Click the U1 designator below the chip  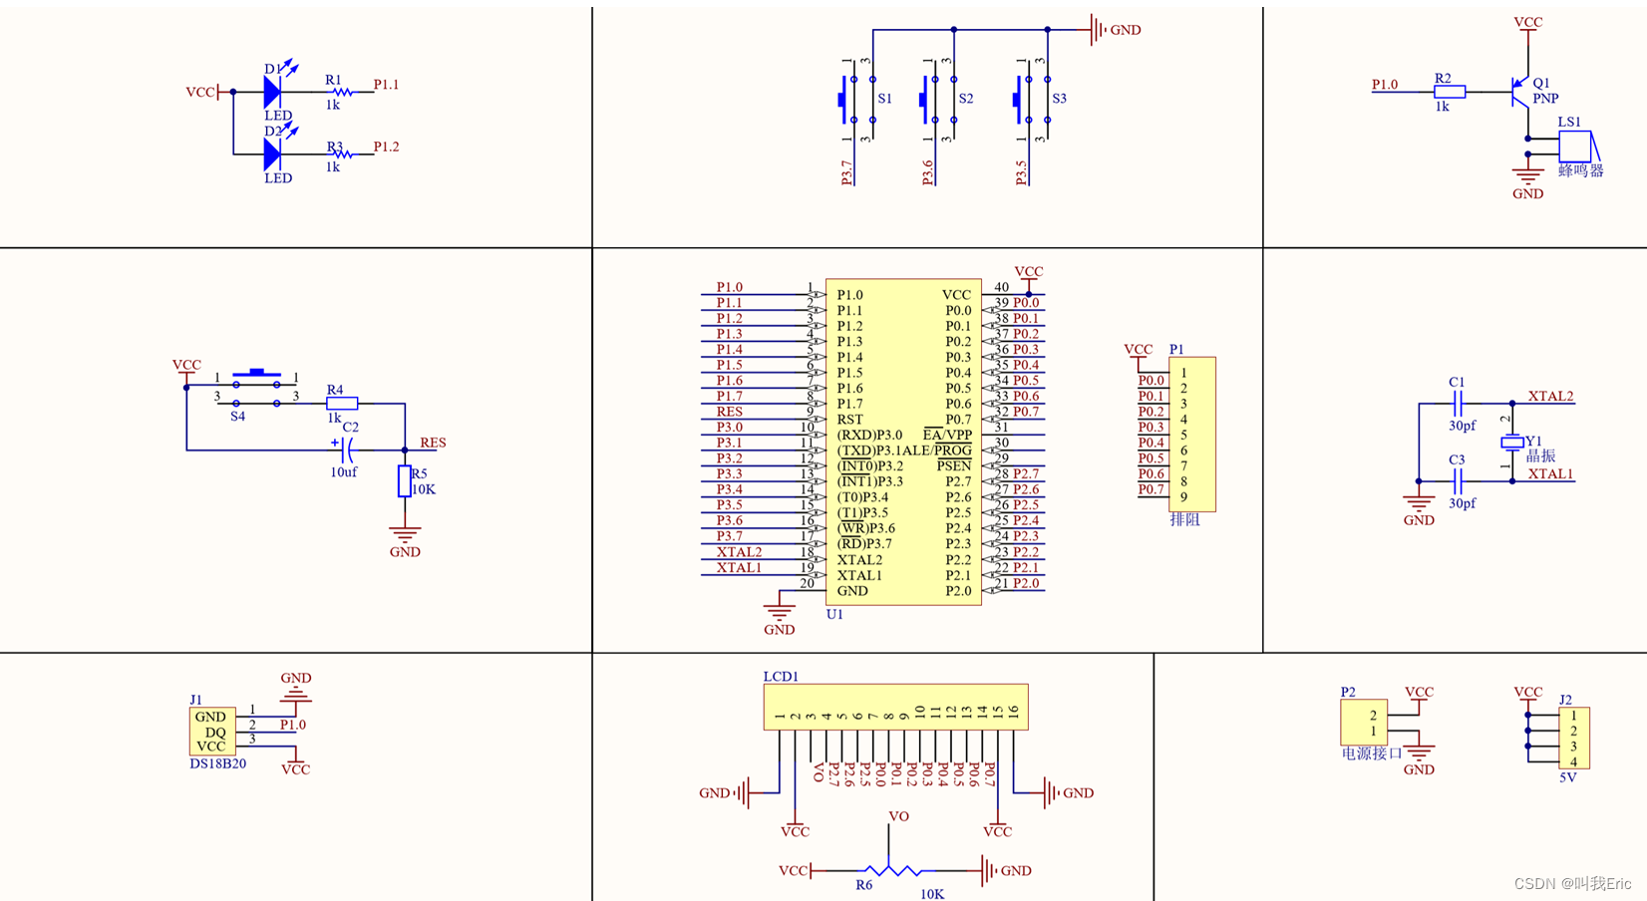coord(834,614)
